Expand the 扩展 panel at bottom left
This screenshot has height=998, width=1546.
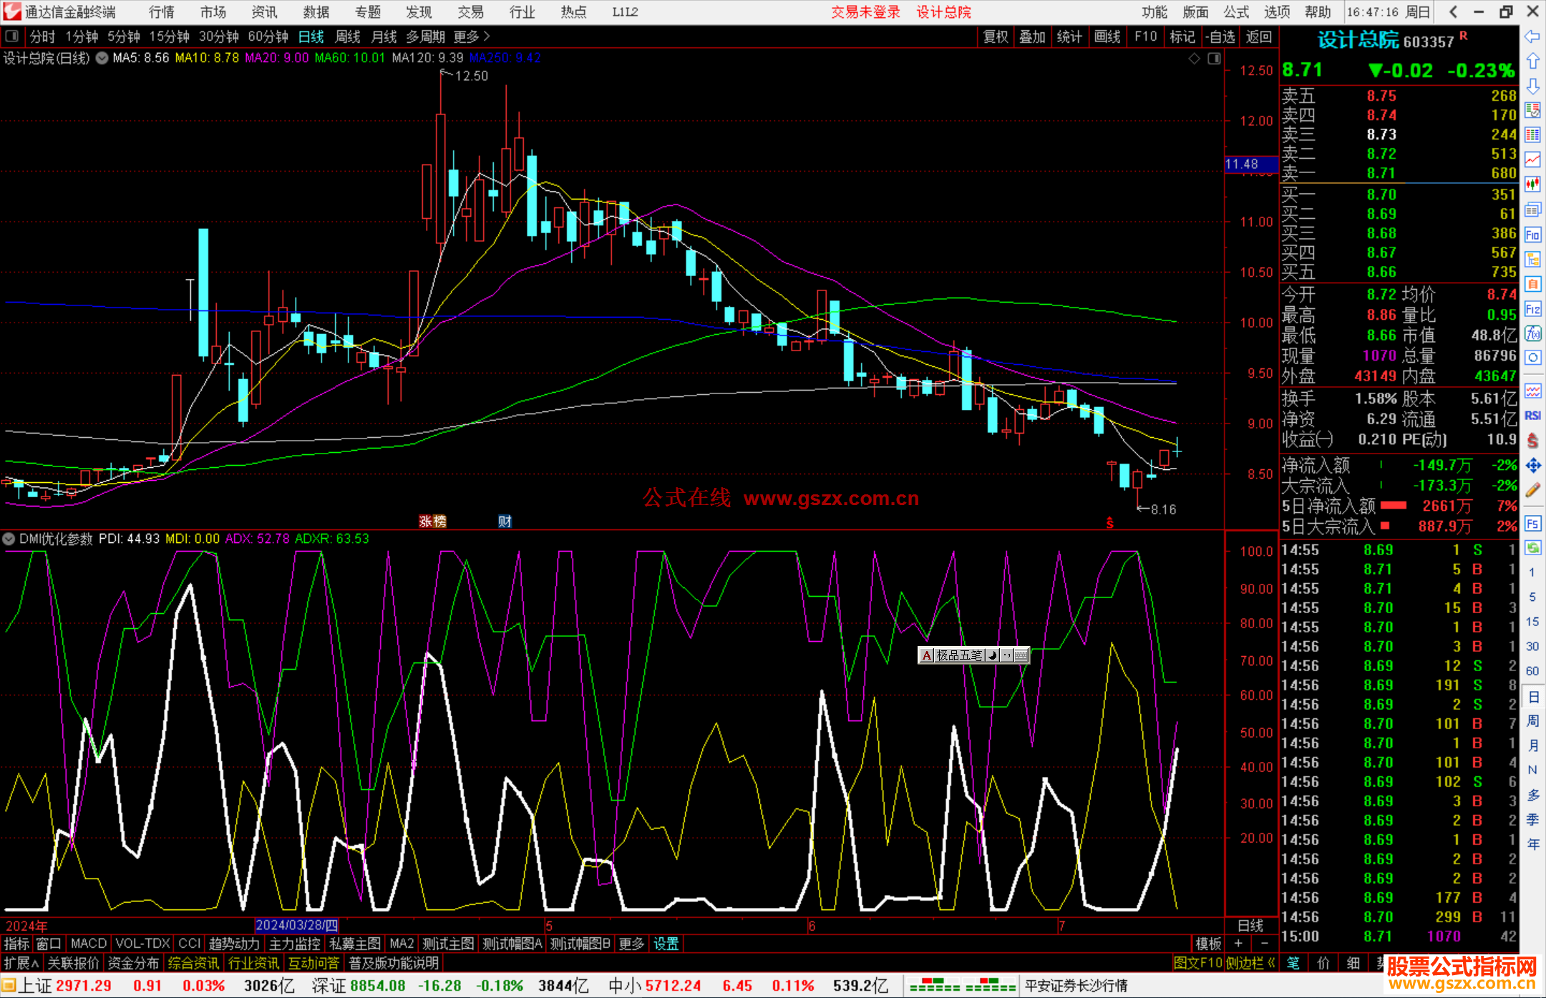tap(21, 964)
